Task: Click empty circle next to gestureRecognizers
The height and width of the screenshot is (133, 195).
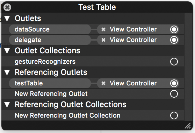Action: pos(174,62)
